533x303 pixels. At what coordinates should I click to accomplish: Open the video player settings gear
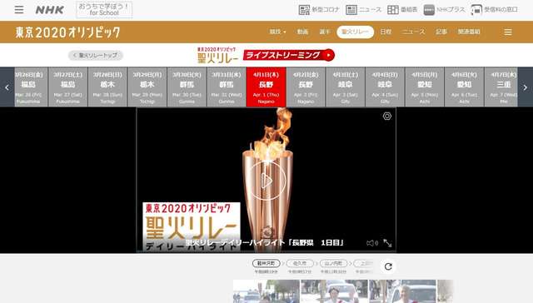386,117
